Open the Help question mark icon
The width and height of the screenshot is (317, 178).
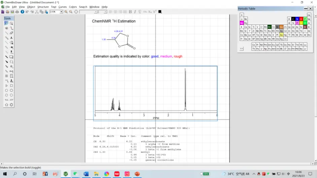click(x=22, y=12)
